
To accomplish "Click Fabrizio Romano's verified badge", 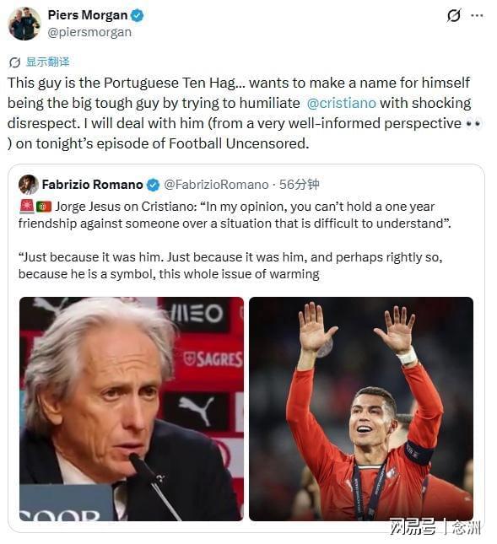I will (153, 185).
